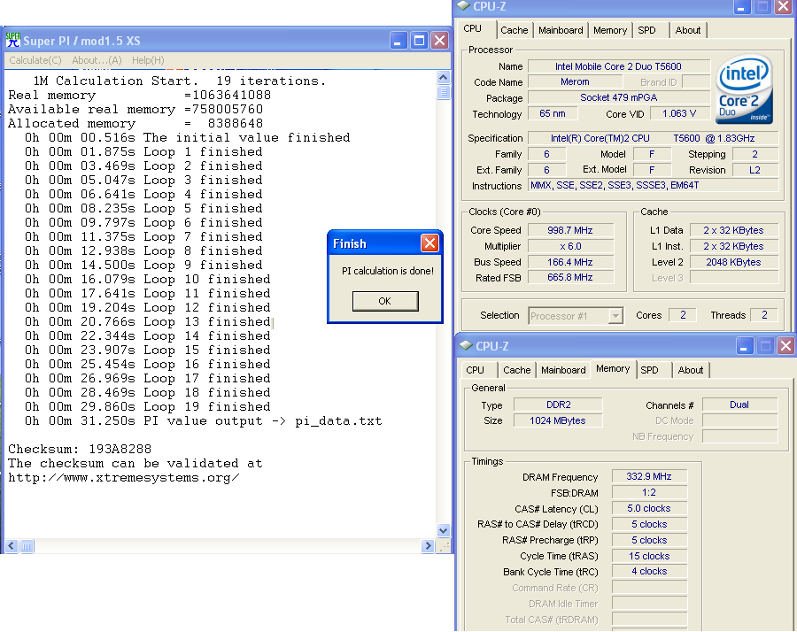
Task: Minimize the Super PI window
Action: 398,41
